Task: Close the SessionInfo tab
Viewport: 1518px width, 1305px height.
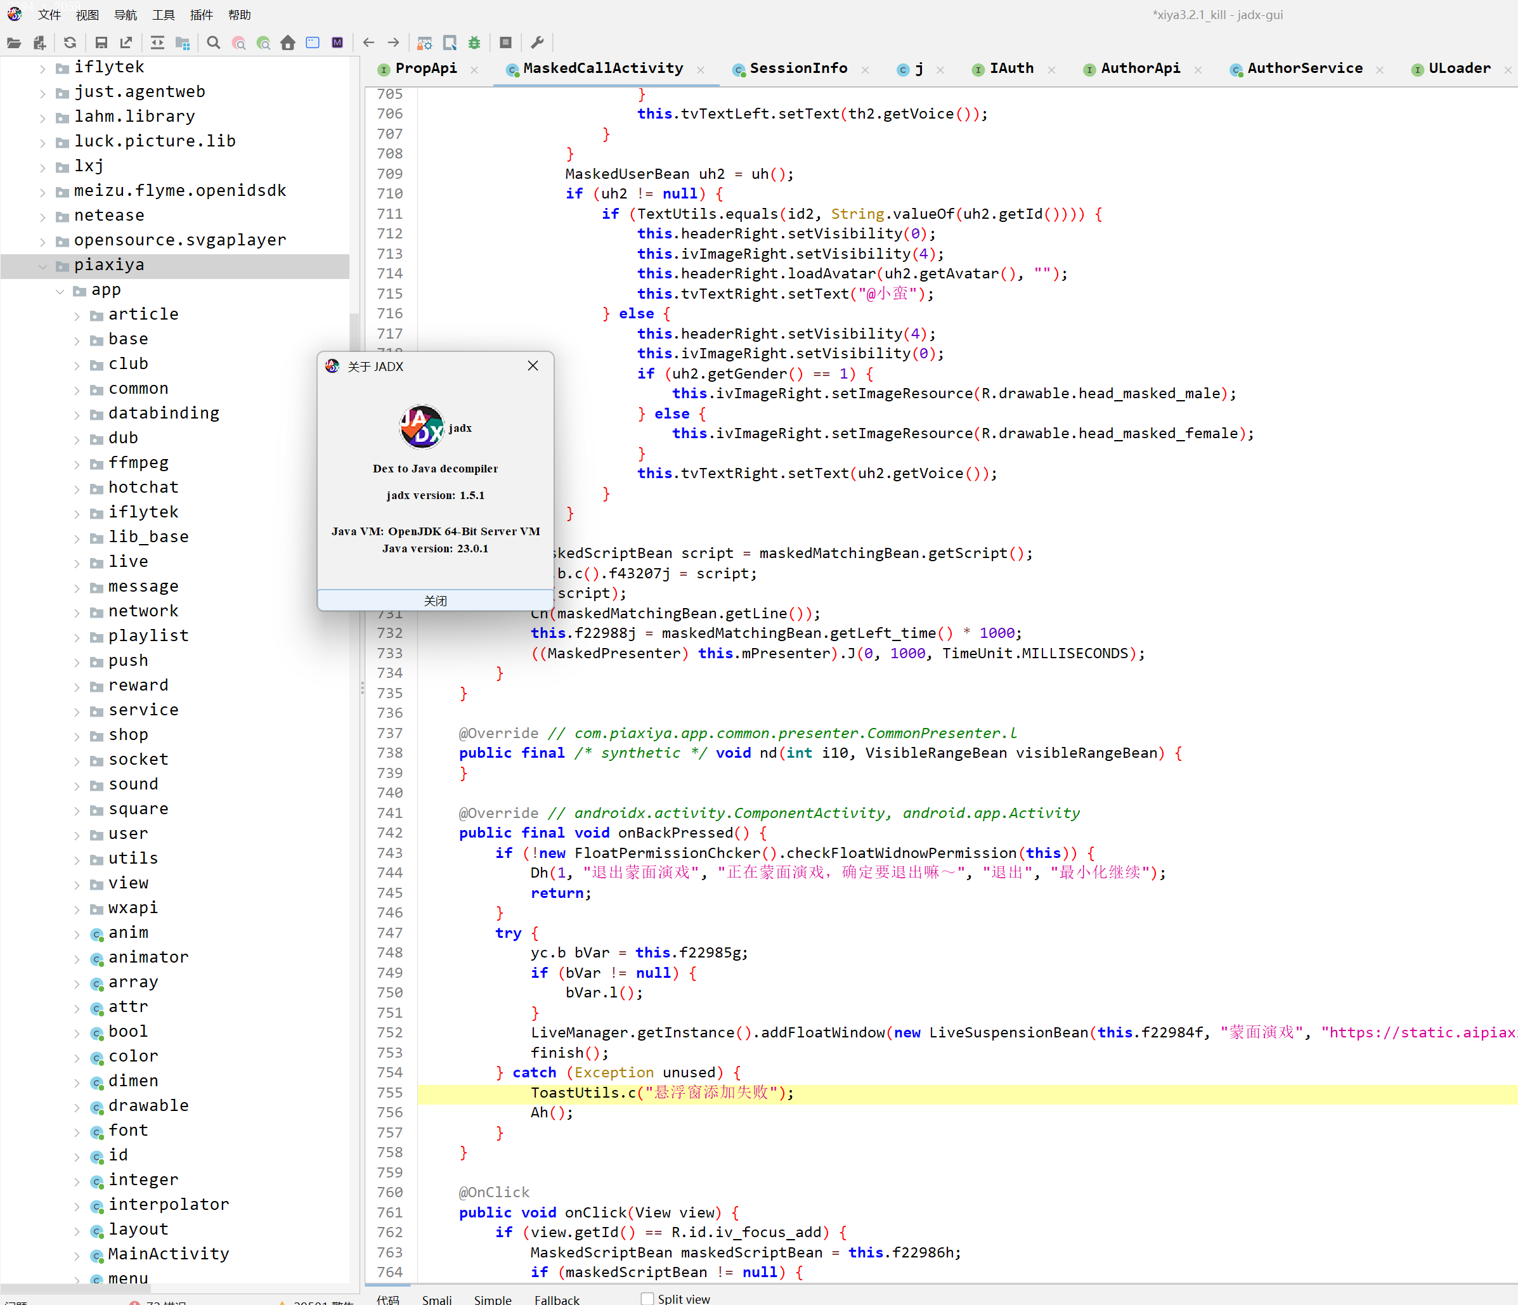Action: tap(866, 70)
